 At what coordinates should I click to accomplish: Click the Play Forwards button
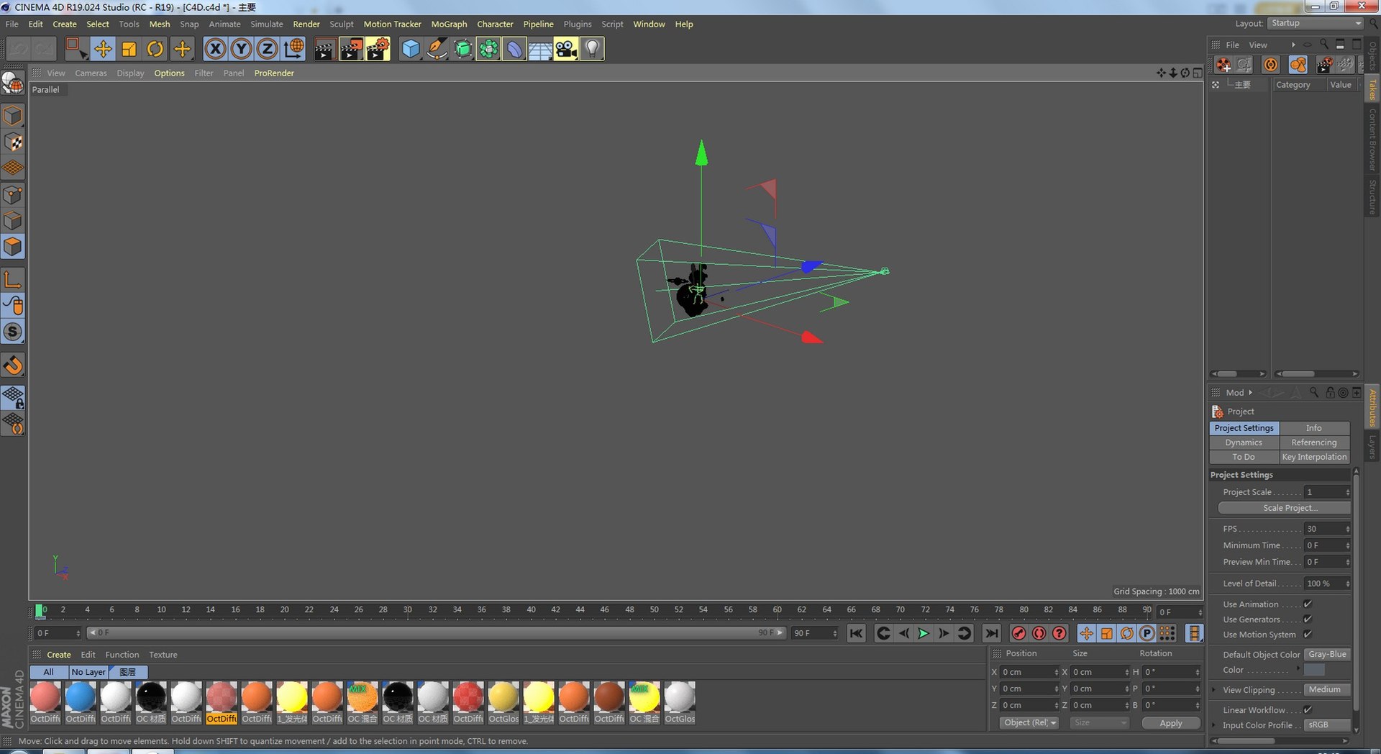click(924, 633)
